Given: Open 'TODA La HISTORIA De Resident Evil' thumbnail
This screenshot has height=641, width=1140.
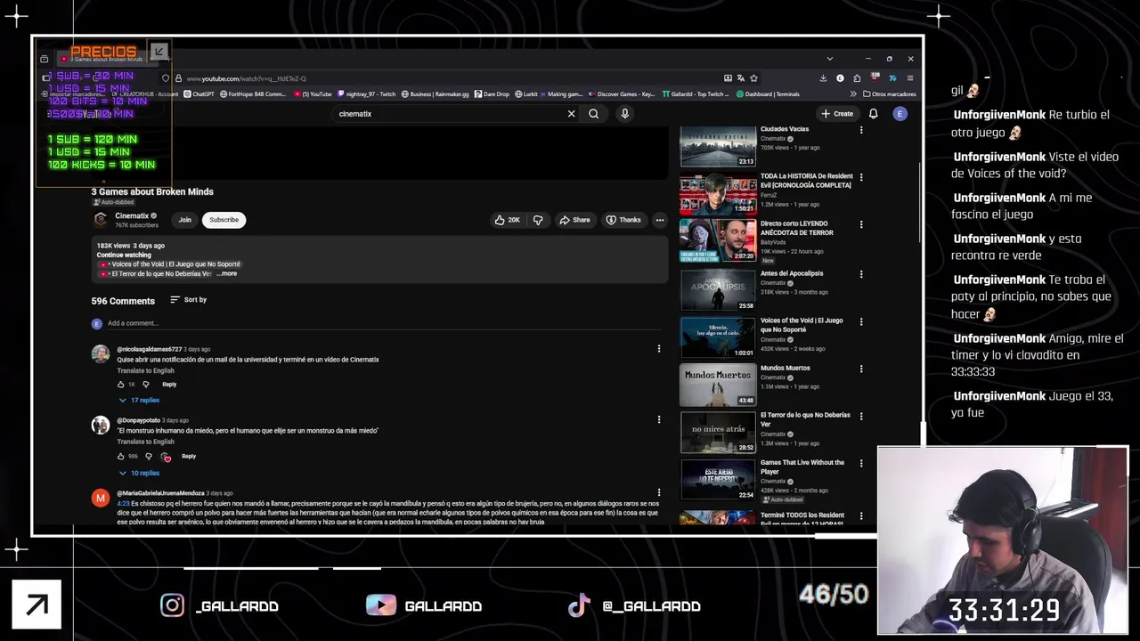Looking at the screenshot, I should [x=718, y=194].
